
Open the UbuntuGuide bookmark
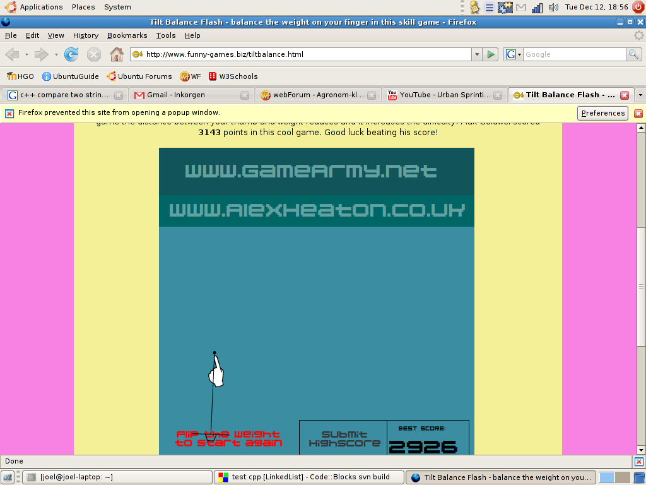point(71,76)
